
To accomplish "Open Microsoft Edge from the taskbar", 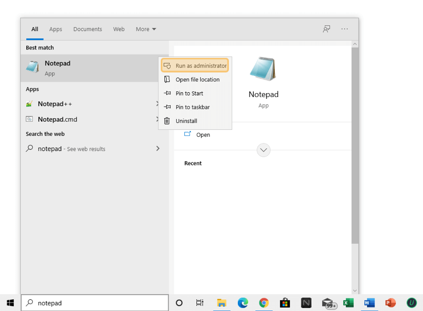I will pyautogui.click(x=243, y=303).
